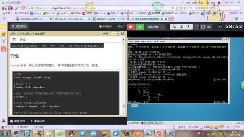This screenshot has height=137, width=244.
Task: Open the 文件 menu in terminal window
Action: coord(131,42)
